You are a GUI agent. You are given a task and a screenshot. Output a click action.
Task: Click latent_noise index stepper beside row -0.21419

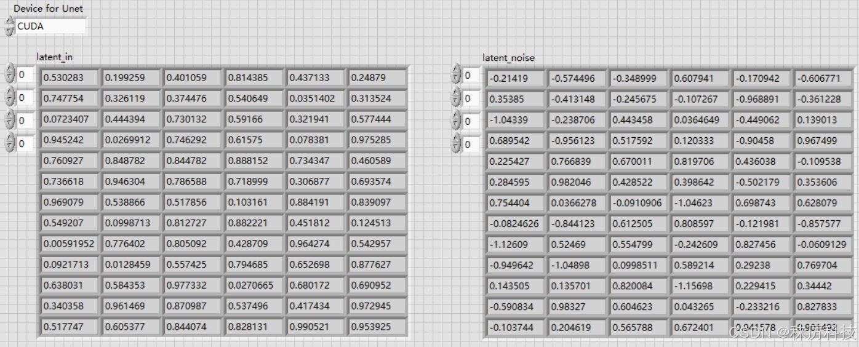(x=456, y=74)
